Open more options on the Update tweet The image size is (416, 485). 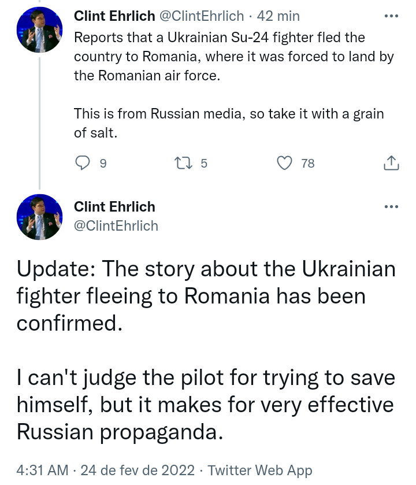(x=391, y=206)
